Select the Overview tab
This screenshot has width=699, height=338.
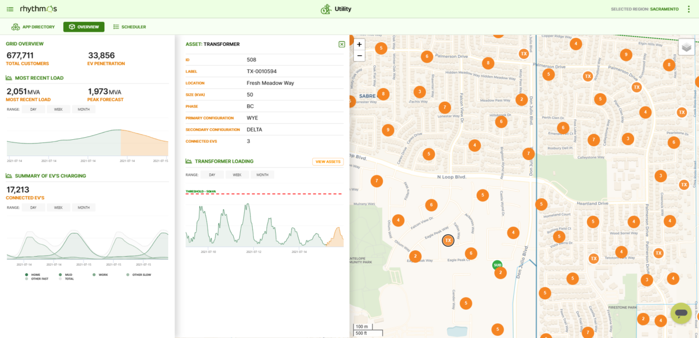[x=84, y=27]
